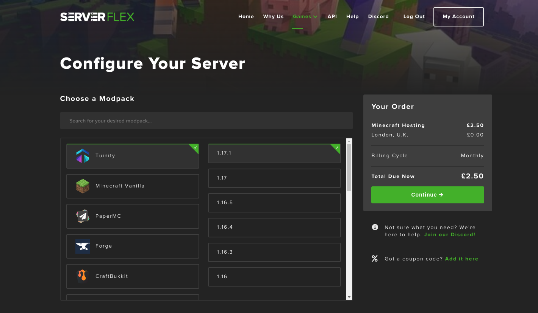
Task: Log Out of the account
Action: coord(414,17)
